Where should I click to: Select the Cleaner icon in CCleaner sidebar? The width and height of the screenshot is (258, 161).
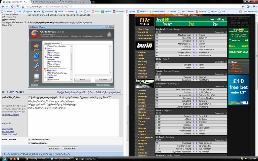coord(37,47)
